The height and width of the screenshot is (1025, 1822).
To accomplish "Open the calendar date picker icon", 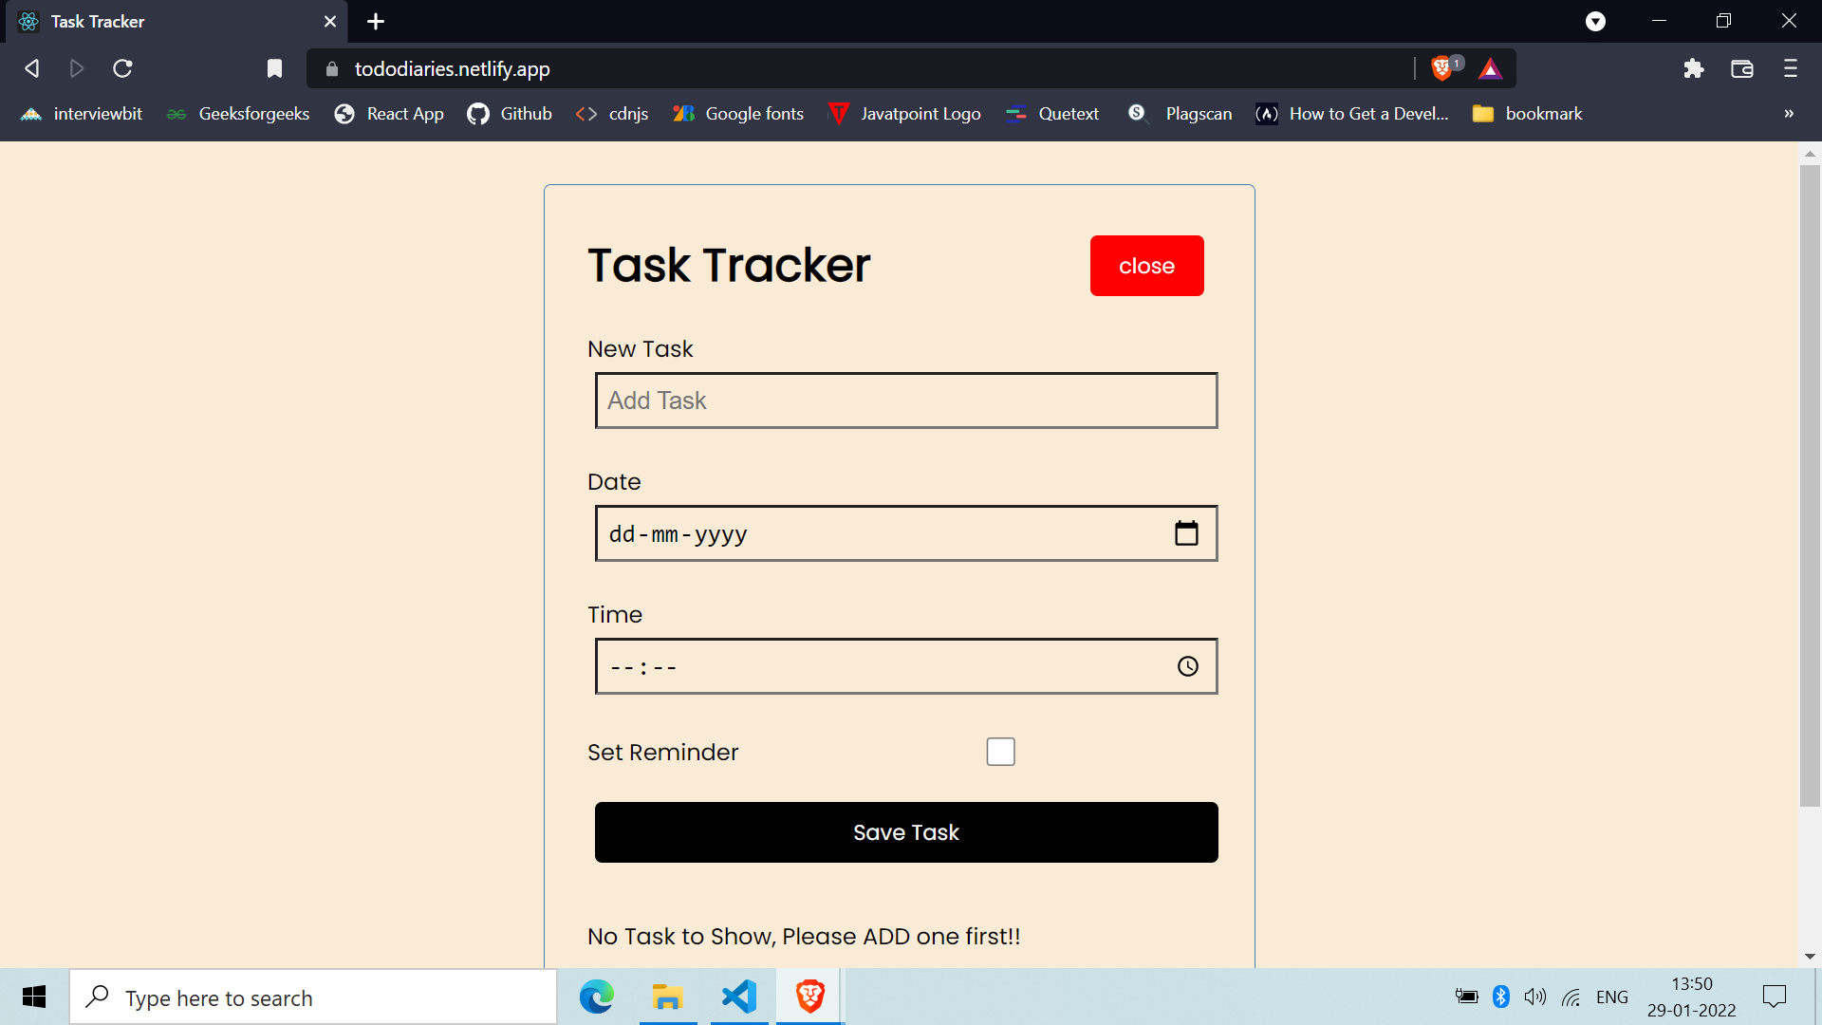I will (1186, 533).
